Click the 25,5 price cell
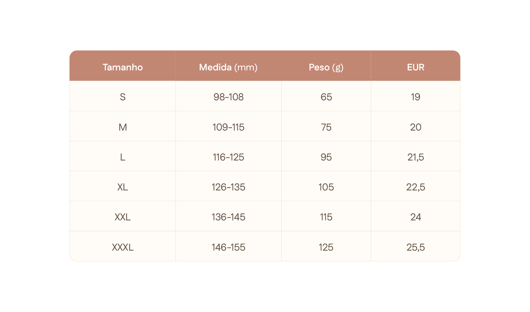530x312 pixels. tap(415, 247)
